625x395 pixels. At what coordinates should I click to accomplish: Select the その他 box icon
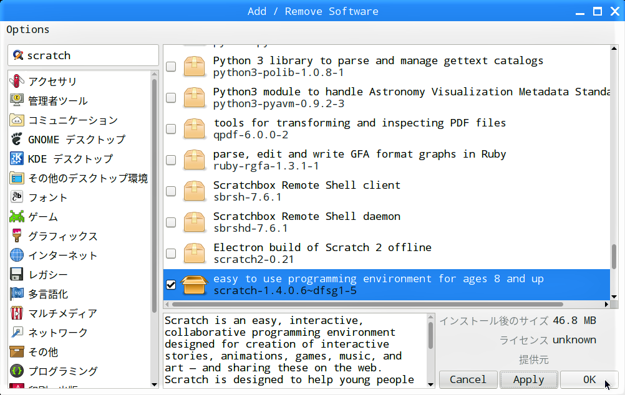tap(17, 351)
